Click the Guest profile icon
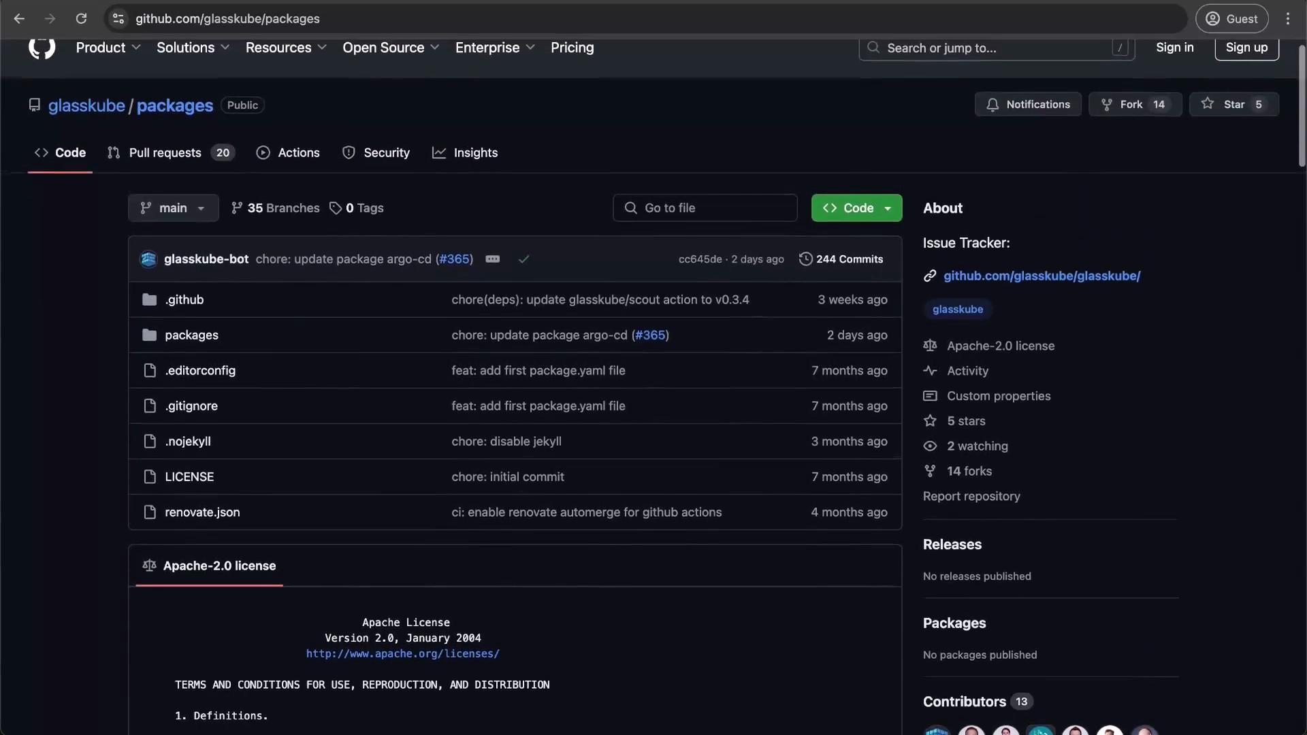This screenshot has height=735, width=1307. pos(1212,18)
